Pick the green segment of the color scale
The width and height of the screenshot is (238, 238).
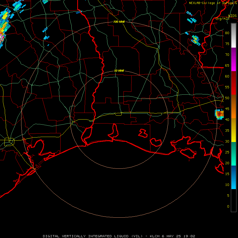tap(234, 154)
